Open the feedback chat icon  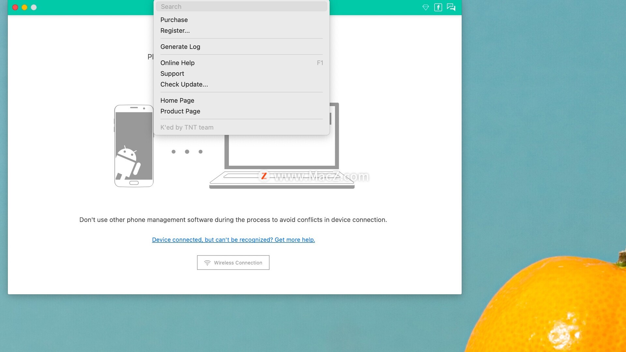451,7
